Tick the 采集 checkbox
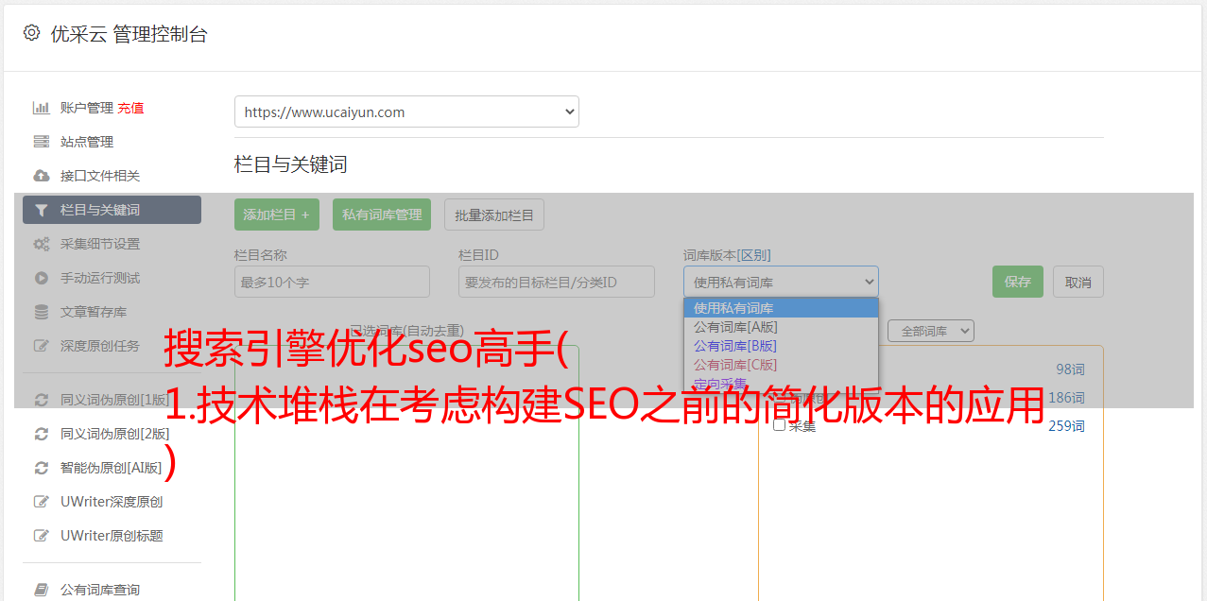Image resolution: width=1207 pixels, height=601 pixels. [x=780, y=425]
